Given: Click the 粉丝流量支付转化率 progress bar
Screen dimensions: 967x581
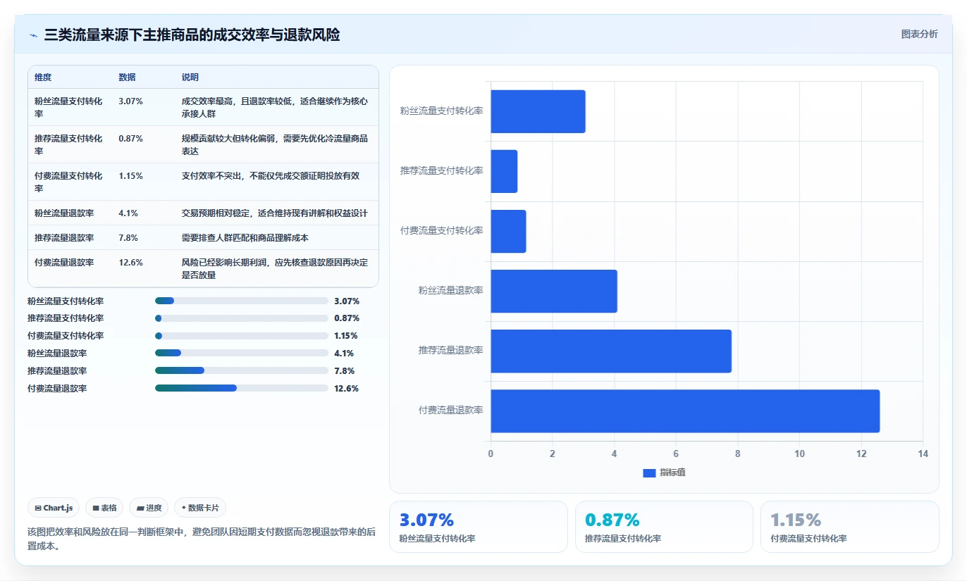Looking at the screenshot, I should (242, 301).
